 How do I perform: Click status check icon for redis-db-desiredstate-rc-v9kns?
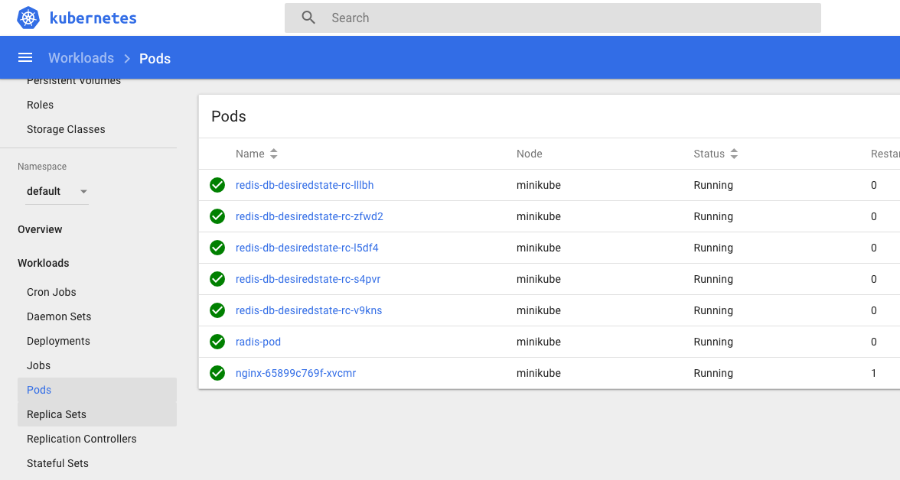click(x=217, y=310)
